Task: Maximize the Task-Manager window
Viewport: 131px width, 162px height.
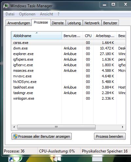Action: (x=113, y=5)
